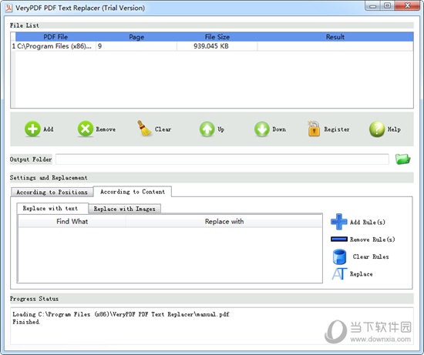Screen dimensions: 424x355
Task: Click the Add button label
Action: [x=49, y=129]
